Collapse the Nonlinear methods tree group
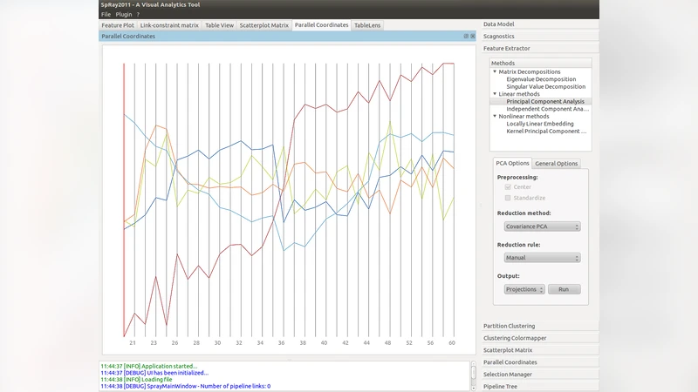The image size is (698, 392). [494, 116]
